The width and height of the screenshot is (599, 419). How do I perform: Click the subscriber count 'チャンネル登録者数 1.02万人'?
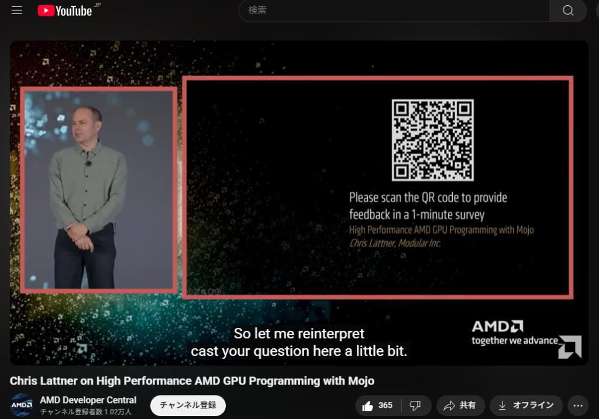(86, 412)
